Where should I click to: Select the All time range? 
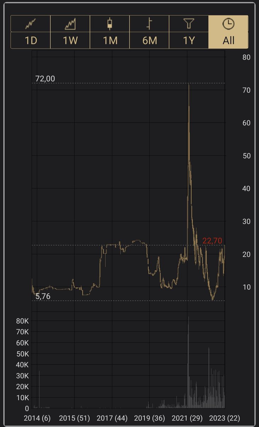click(x=228, y=40)
